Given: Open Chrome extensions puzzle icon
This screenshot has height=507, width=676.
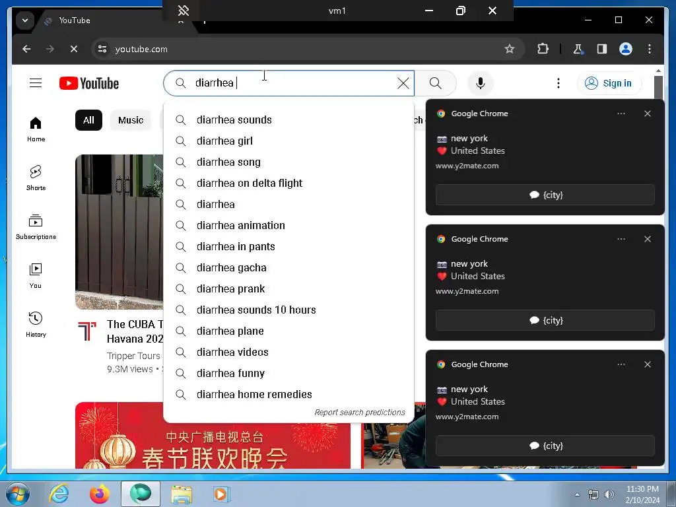Looking at the screenshot, I should (x=543, y=49).
